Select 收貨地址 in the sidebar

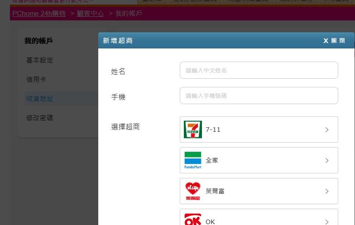[40, 99]
